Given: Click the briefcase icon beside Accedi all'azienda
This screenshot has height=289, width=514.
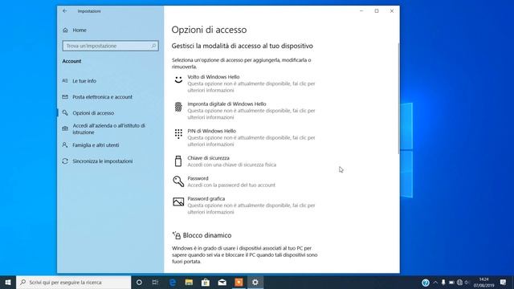Looking at the screenshot, I should [x=65, y=128].
